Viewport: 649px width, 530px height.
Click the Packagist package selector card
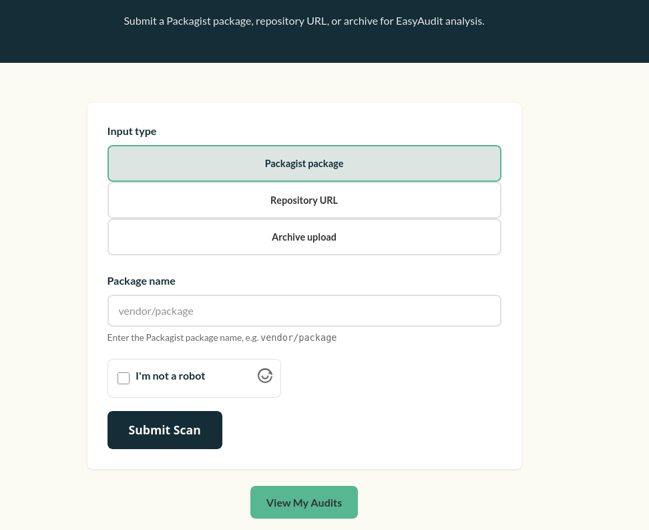click(304, 163)
